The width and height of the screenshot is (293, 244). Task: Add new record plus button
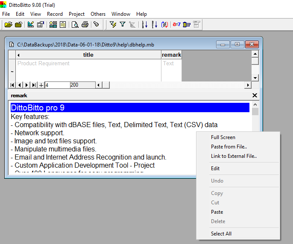(41, 85)
